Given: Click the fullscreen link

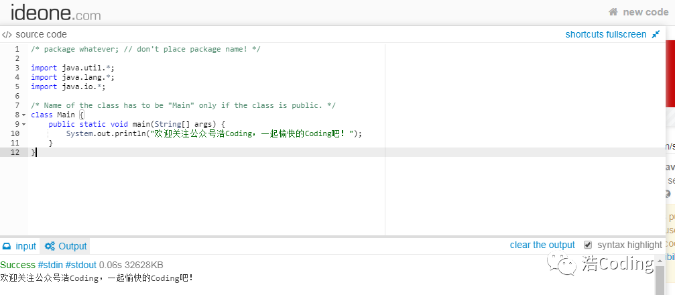Looking at the screenshot, I should coord(626,34).
